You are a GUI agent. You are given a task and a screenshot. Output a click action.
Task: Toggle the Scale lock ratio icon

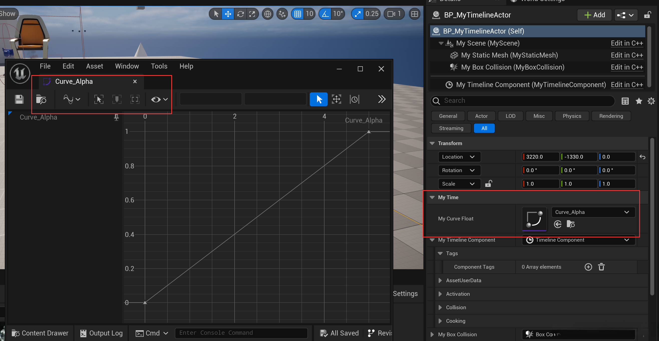pos(488,184)
